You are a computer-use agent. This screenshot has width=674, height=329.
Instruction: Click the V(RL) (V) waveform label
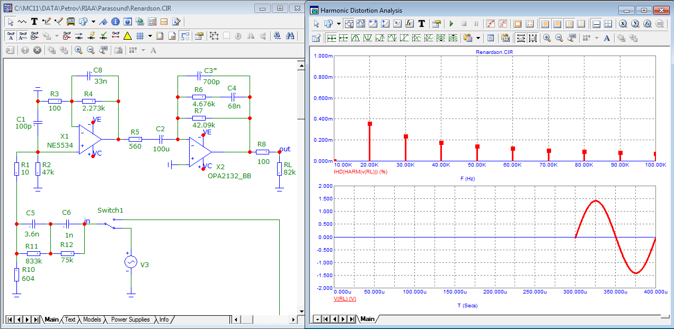coord(344,299)
